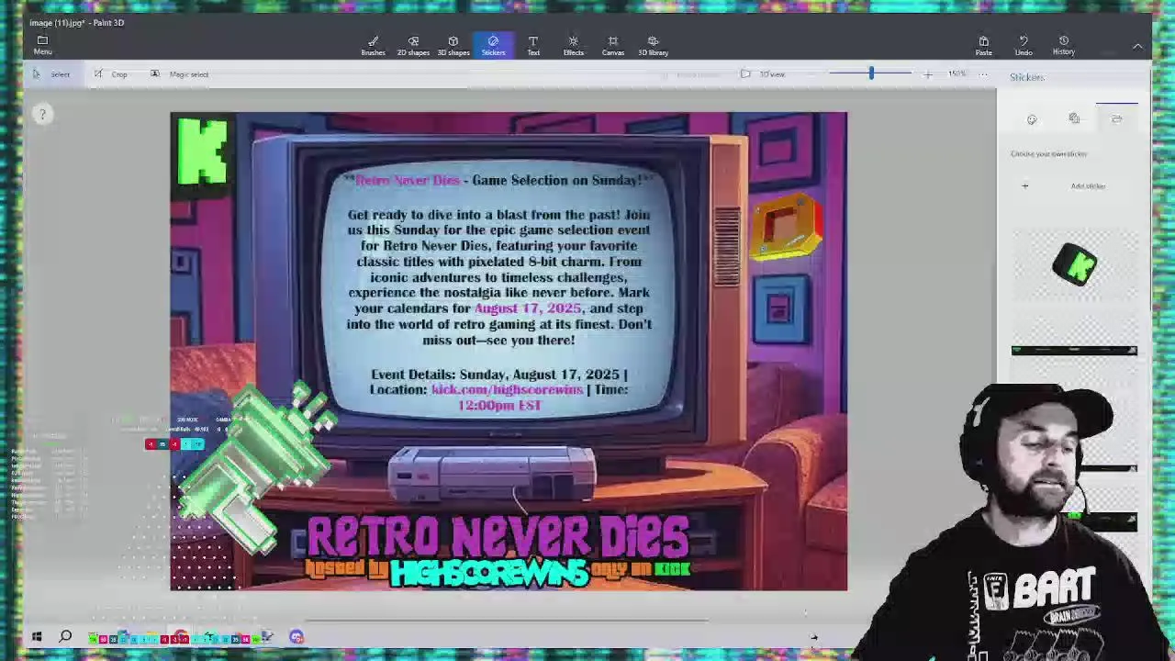Select the dark banner sticker thumbnail
1175x661 pixels.
tap(1075, 351)
